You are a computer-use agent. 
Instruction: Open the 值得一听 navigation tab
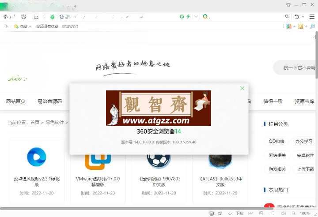tap(273, 101)
